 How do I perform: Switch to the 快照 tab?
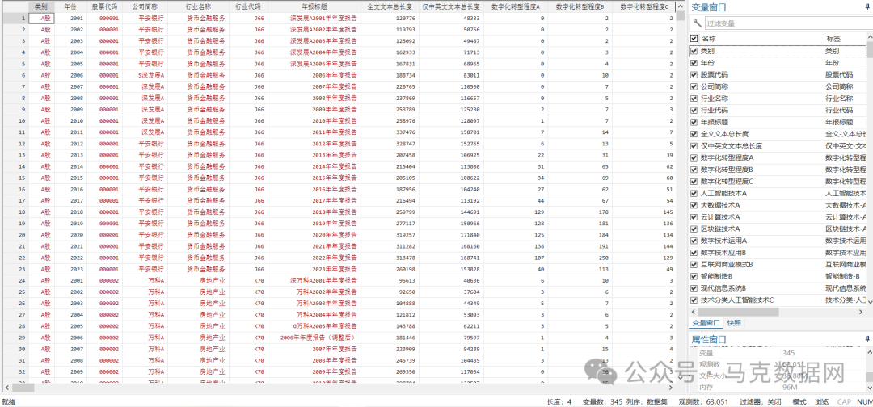point(734,323)
